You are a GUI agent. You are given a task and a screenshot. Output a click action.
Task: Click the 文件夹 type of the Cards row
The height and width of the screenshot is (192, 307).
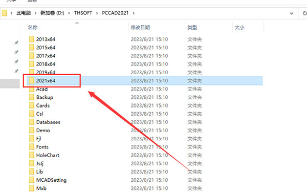[x=194, y=105]
